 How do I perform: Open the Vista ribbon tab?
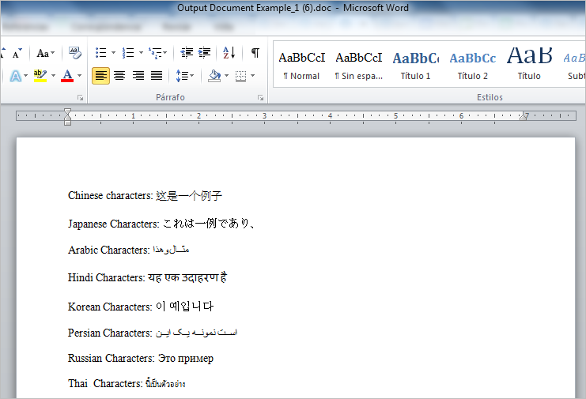(x=225, y=26)
